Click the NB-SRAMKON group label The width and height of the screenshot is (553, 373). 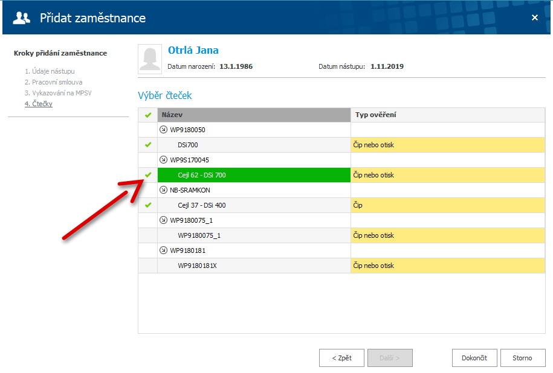click(x=190, y=190)
